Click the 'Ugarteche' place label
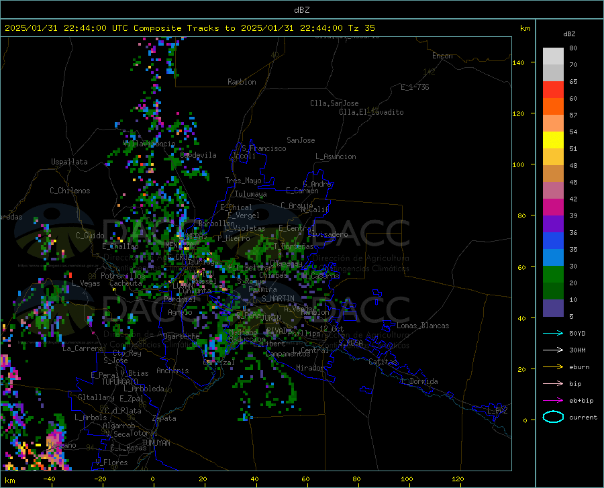The image size is (604, 488). 181,336
